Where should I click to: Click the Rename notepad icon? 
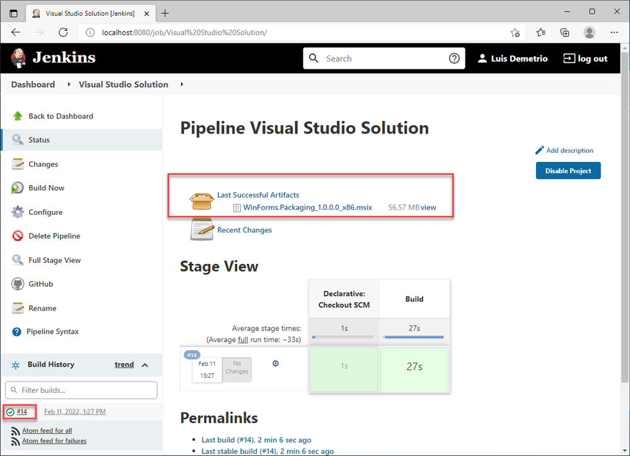[18, 308]
